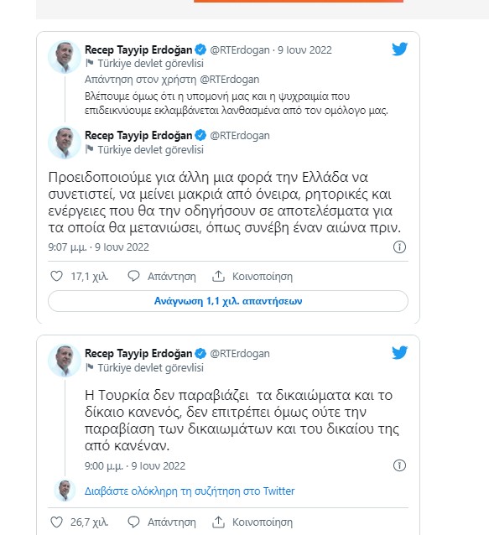
Task: Follow link Διαβάστε ολόκληρη τη συζήτηση στο Twitter
Action: pos(190,491)
